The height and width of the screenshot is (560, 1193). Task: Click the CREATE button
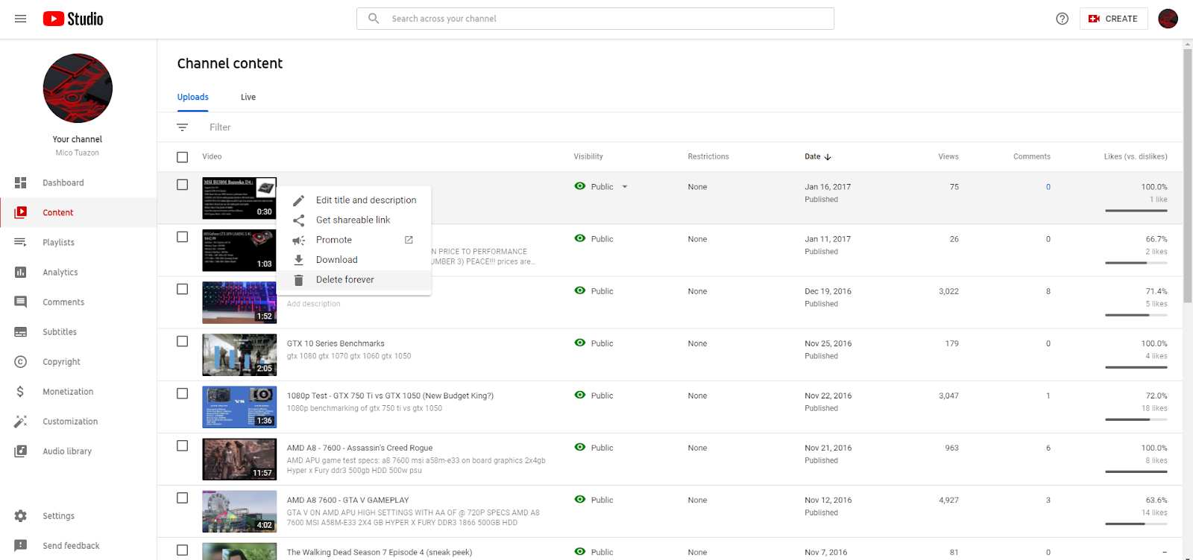1113,19
